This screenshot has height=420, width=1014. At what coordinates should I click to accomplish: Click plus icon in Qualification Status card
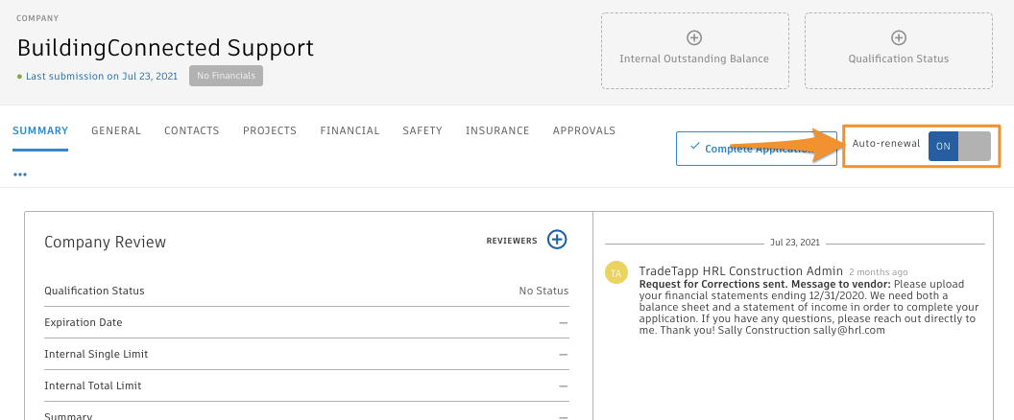click(x=898, y=38)
